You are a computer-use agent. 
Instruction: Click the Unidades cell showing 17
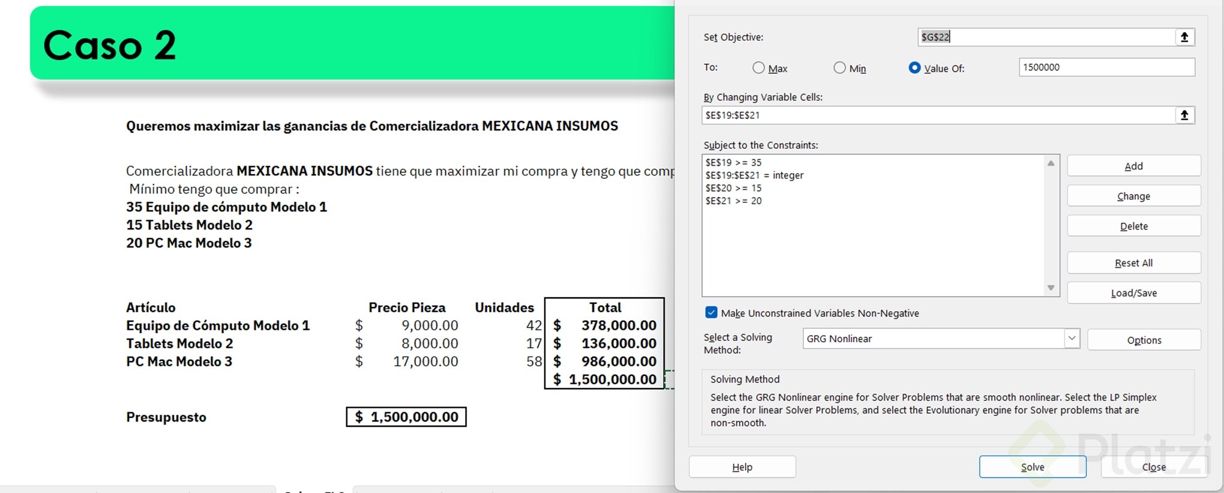pyautogui.click(x=534, y=343)
